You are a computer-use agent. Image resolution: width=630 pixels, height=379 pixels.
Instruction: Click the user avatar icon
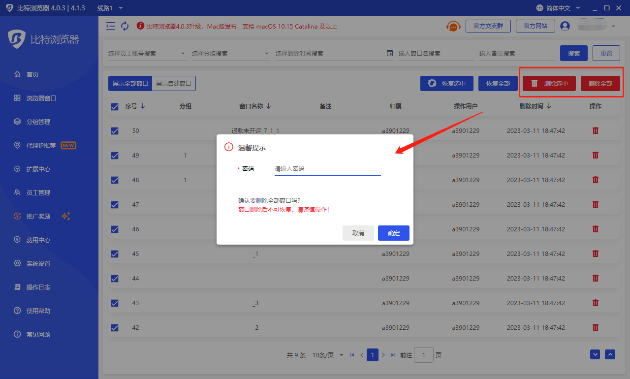[x=565, y=26]
